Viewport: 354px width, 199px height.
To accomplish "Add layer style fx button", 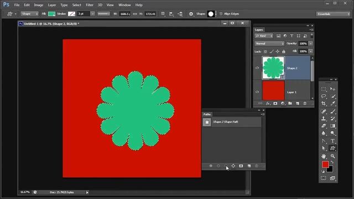I will pyautogui.click(x=268, y=103).
